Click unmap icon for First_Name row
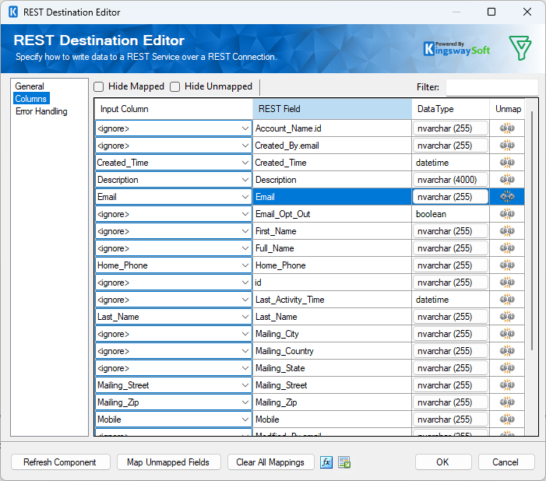The image size is (546, 481). (507, 231)
